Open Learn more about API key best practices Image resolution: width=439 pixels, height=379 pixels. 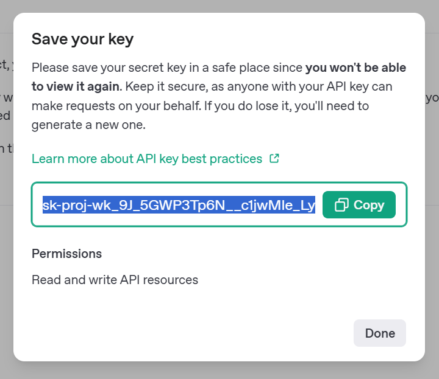point(147,159)
